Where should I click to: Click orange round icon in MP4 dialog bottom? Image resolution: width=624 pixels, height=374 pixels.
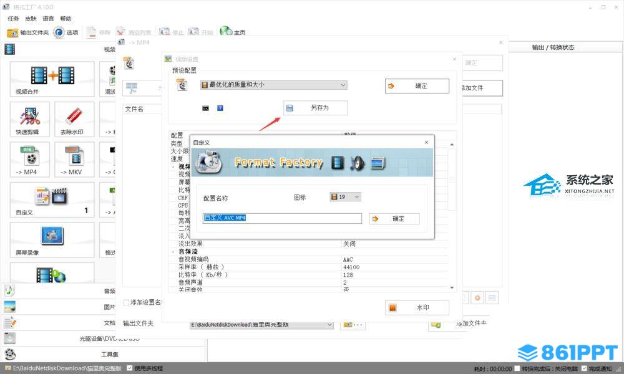point(477,297)
